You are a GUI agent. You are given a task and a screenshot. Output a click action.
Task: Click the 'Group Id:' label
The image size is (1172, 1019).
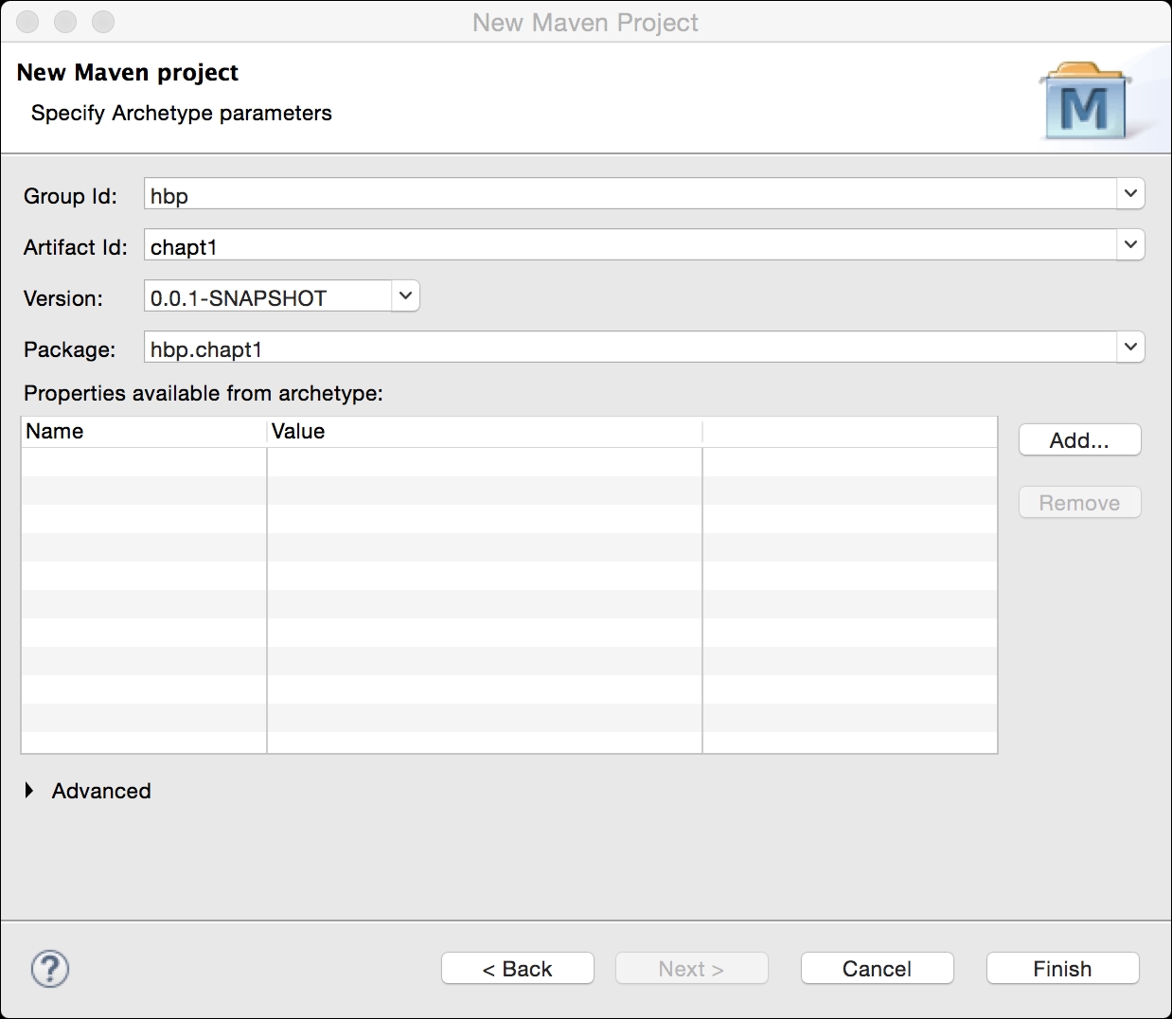coord(71,196)
